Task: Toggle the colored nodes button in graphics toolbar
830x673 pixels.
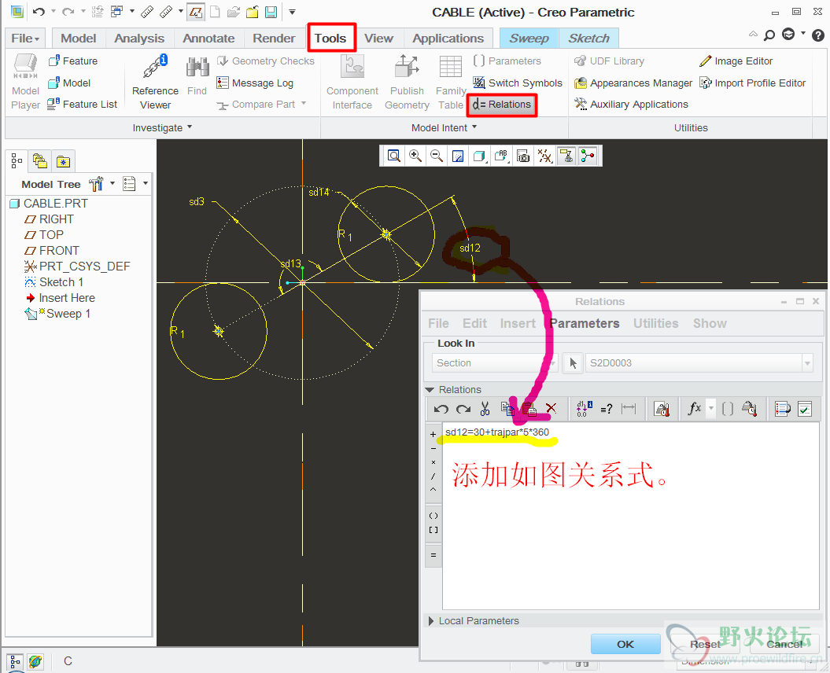Action: pos(588,156)
